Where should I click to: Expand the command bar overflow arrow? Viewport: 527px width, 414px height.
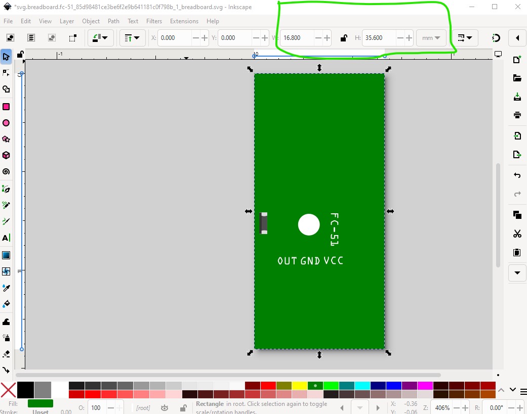coord(517,272)
